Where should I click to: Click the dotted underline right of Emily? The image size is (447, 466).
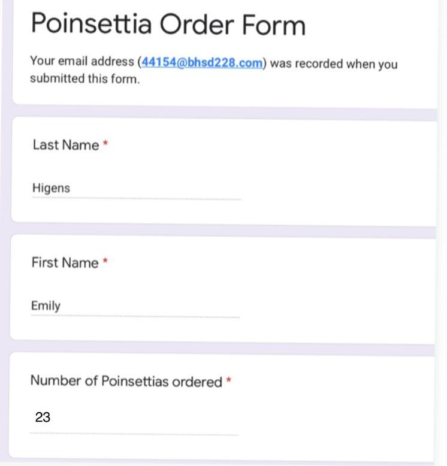pyautogui.click(x=150, y=316)
